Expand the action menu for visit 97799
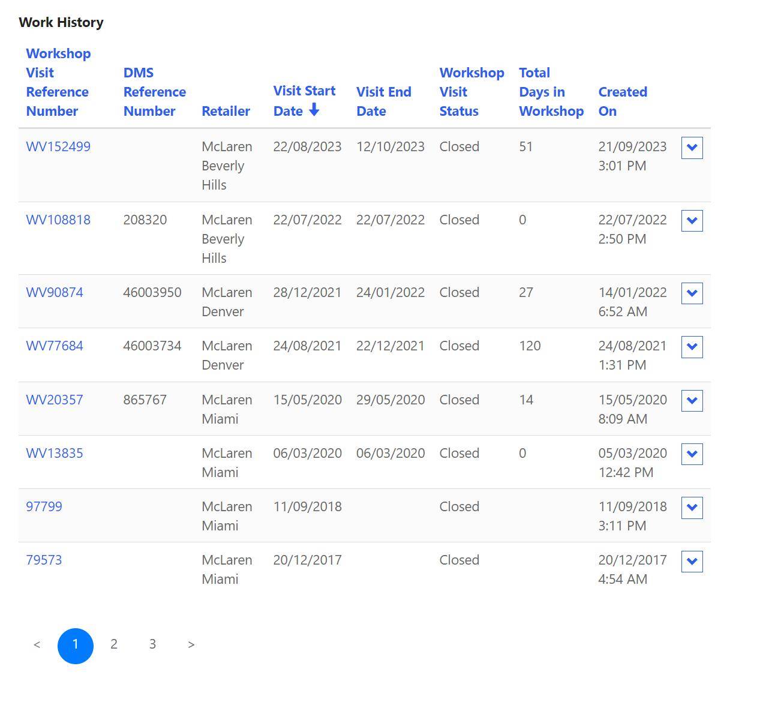 pyautogui.click(x=692, y=508)
